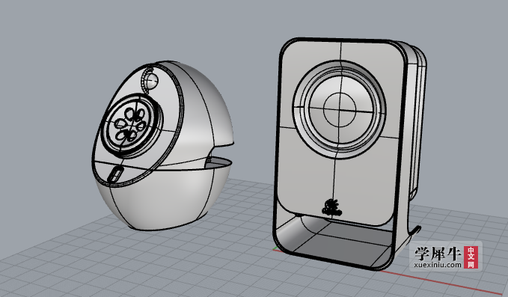Click the 学犀牛 watermark text

pos(438,254)
